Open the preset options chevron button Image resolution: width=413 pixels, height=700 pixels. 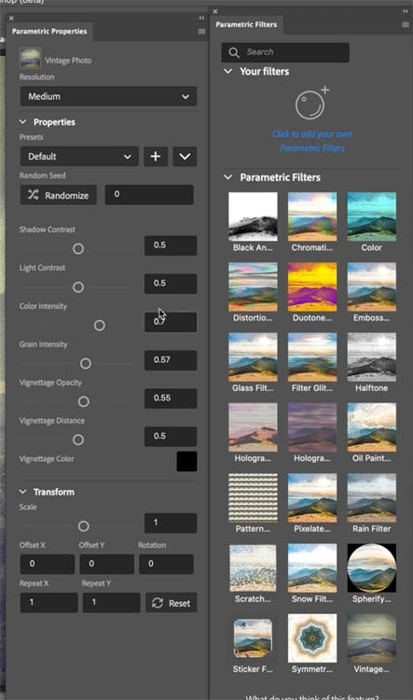[x=186, y=157]
